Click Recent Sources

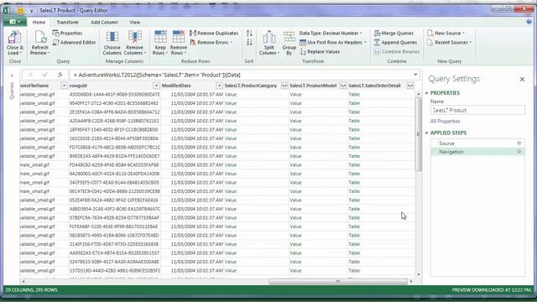click(450, 43)
